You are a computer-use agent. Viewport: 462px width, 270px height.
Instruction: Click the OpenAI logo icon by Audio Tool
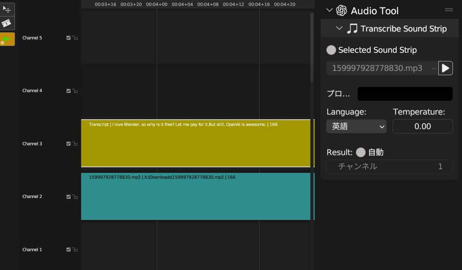(x=341, y=11)
